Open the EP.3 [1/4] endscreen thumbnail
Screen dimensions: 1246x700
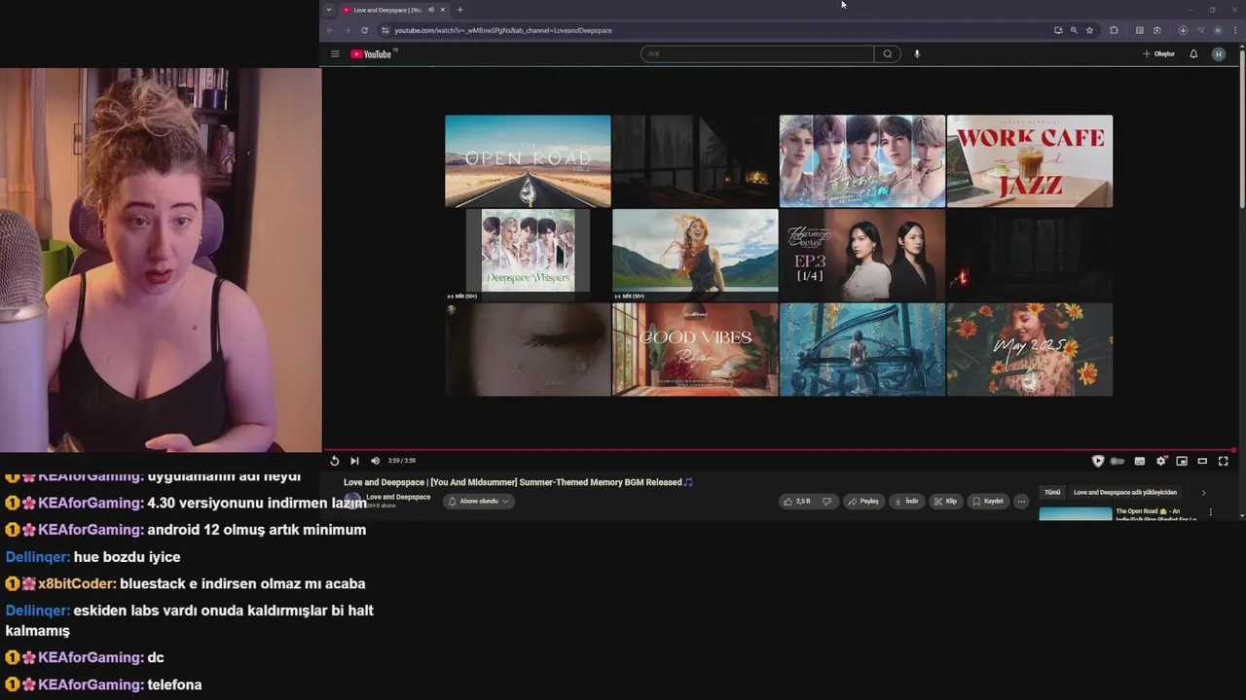[x=862, y=255]
